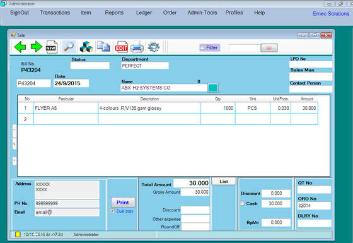Open the Ledger menu
This screenshot has height=243, width=353.
(x=144, y=13)
